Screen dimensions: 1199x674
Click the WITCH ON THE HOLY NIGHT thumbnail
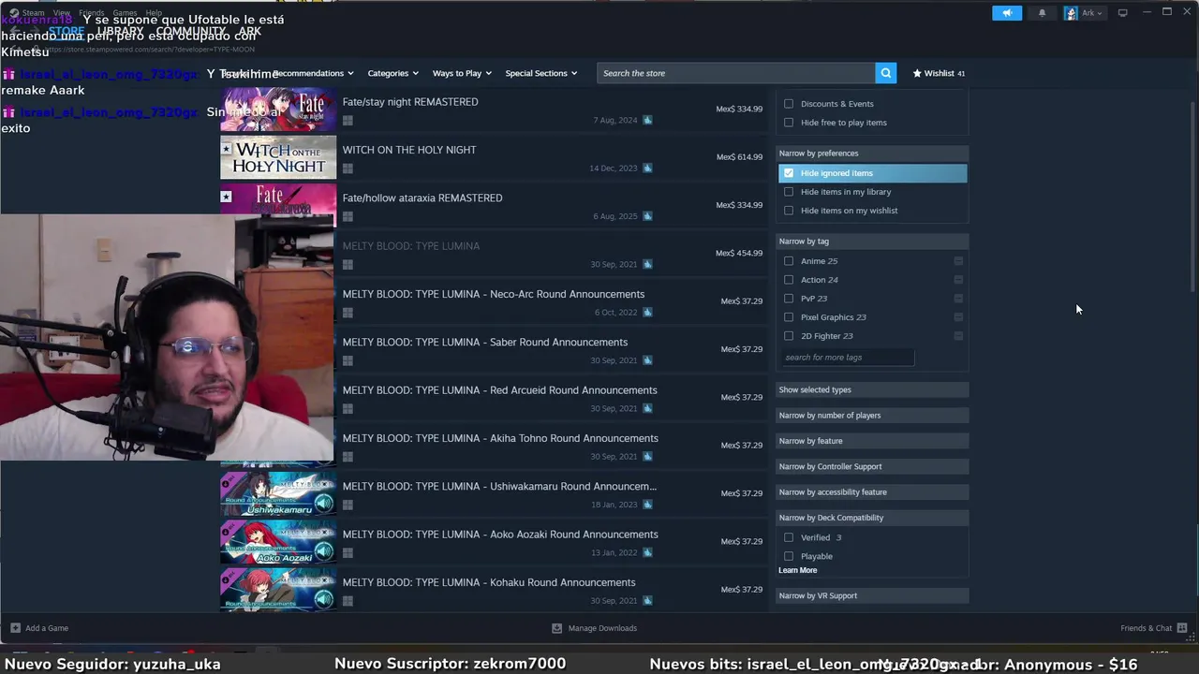pyautogui.click(x=278, y=156)
